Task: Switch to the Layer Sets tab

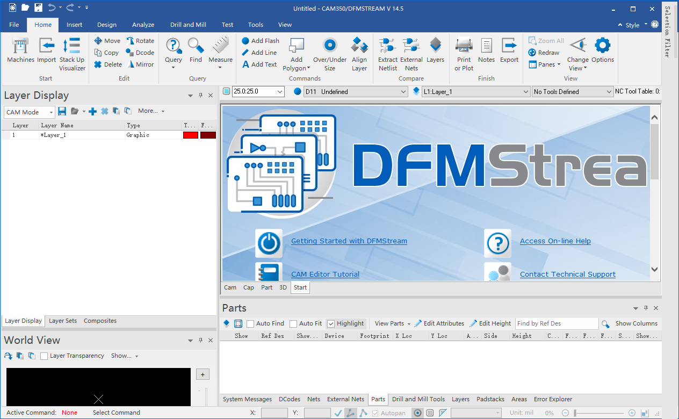Action: click(63, 321)
